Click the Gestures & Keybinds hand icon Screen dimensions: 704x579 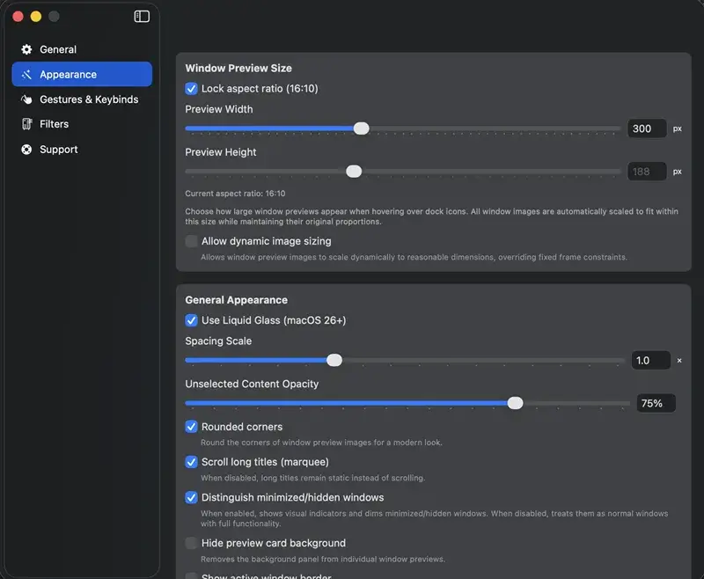(26, 99)
